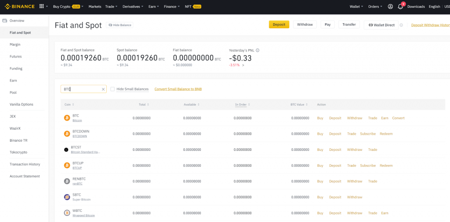Click the info icon beside Wallet Direct
This screenshot has height=222, width=450.
(x=401, y=25)
